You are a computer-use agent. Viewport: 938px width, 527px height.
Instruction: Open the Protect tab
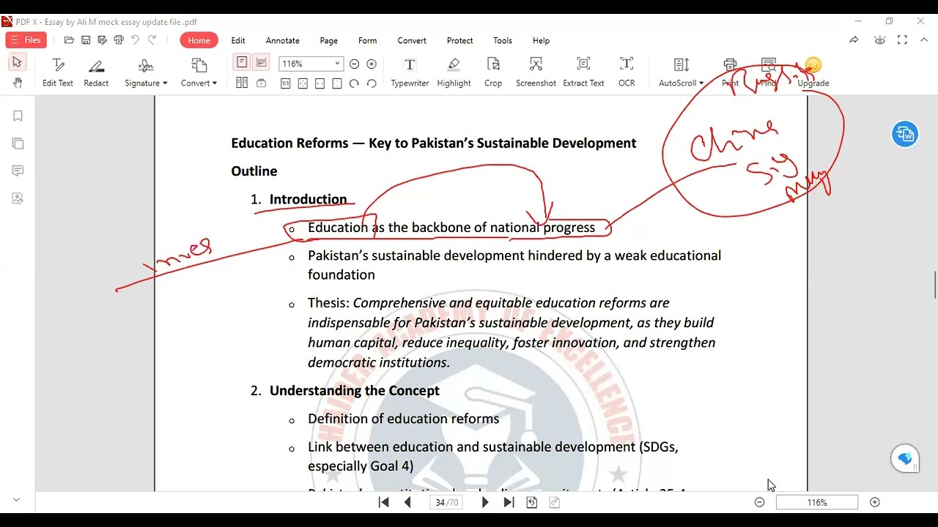[x=459, y=40]
